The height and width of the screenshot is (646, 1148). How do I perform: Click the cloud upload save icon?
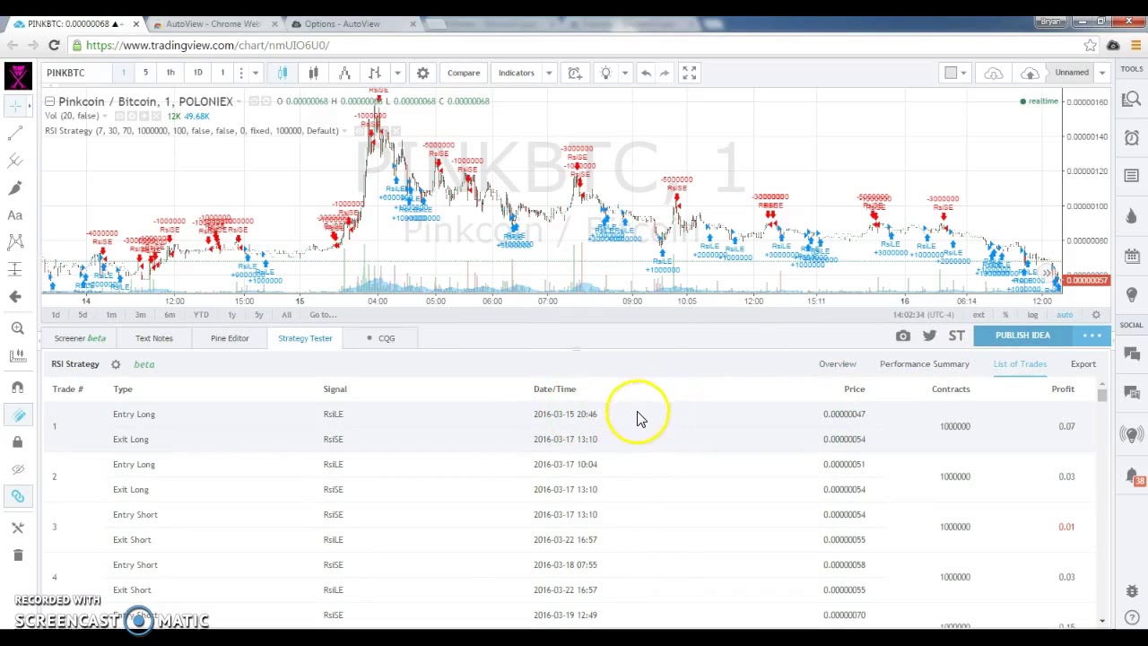pyautogui.click(x=1030, y=73)
